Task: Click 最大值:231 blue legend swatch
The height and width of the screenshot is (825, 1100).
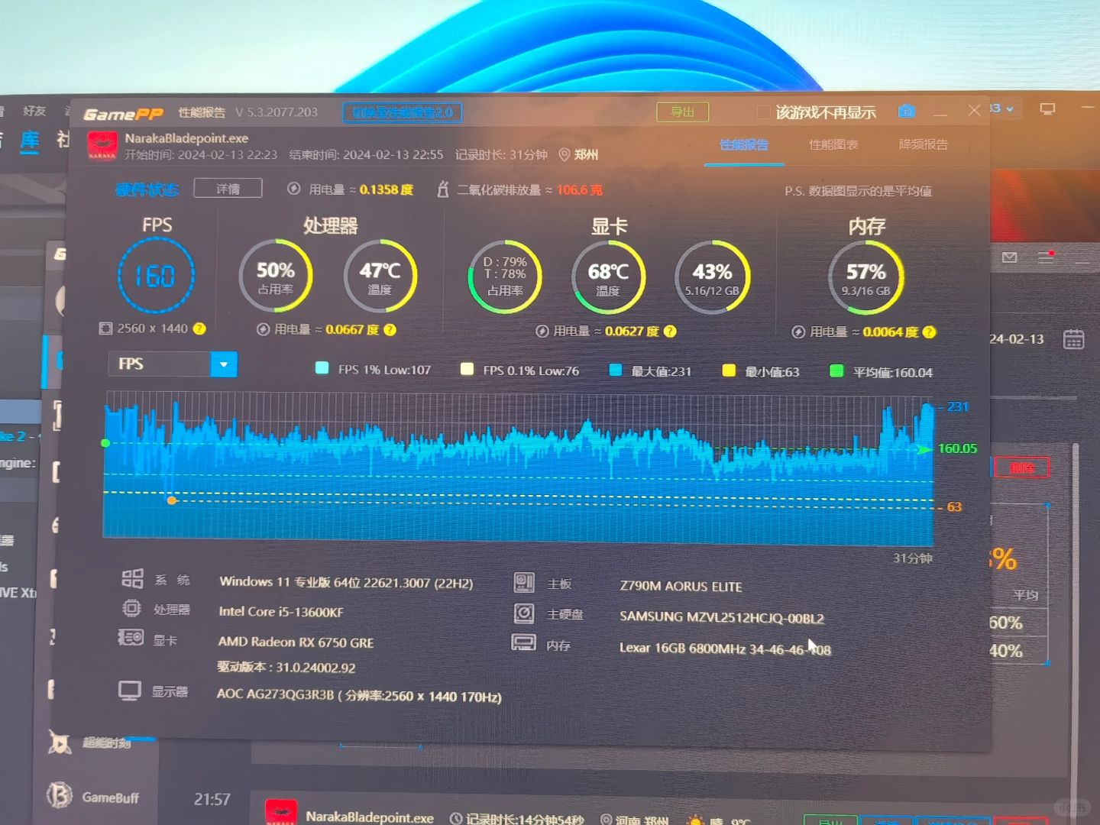Action: [x=615, y=370]
